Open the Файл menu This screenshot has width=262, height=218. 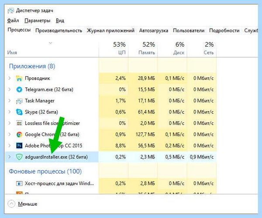point(13,20)
